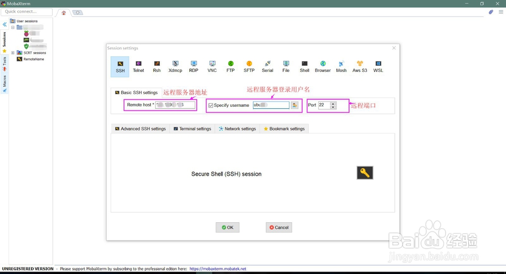Screen dimensions: 506x274
Task: Choose the SFTP session type
Action: pos(249,66)
